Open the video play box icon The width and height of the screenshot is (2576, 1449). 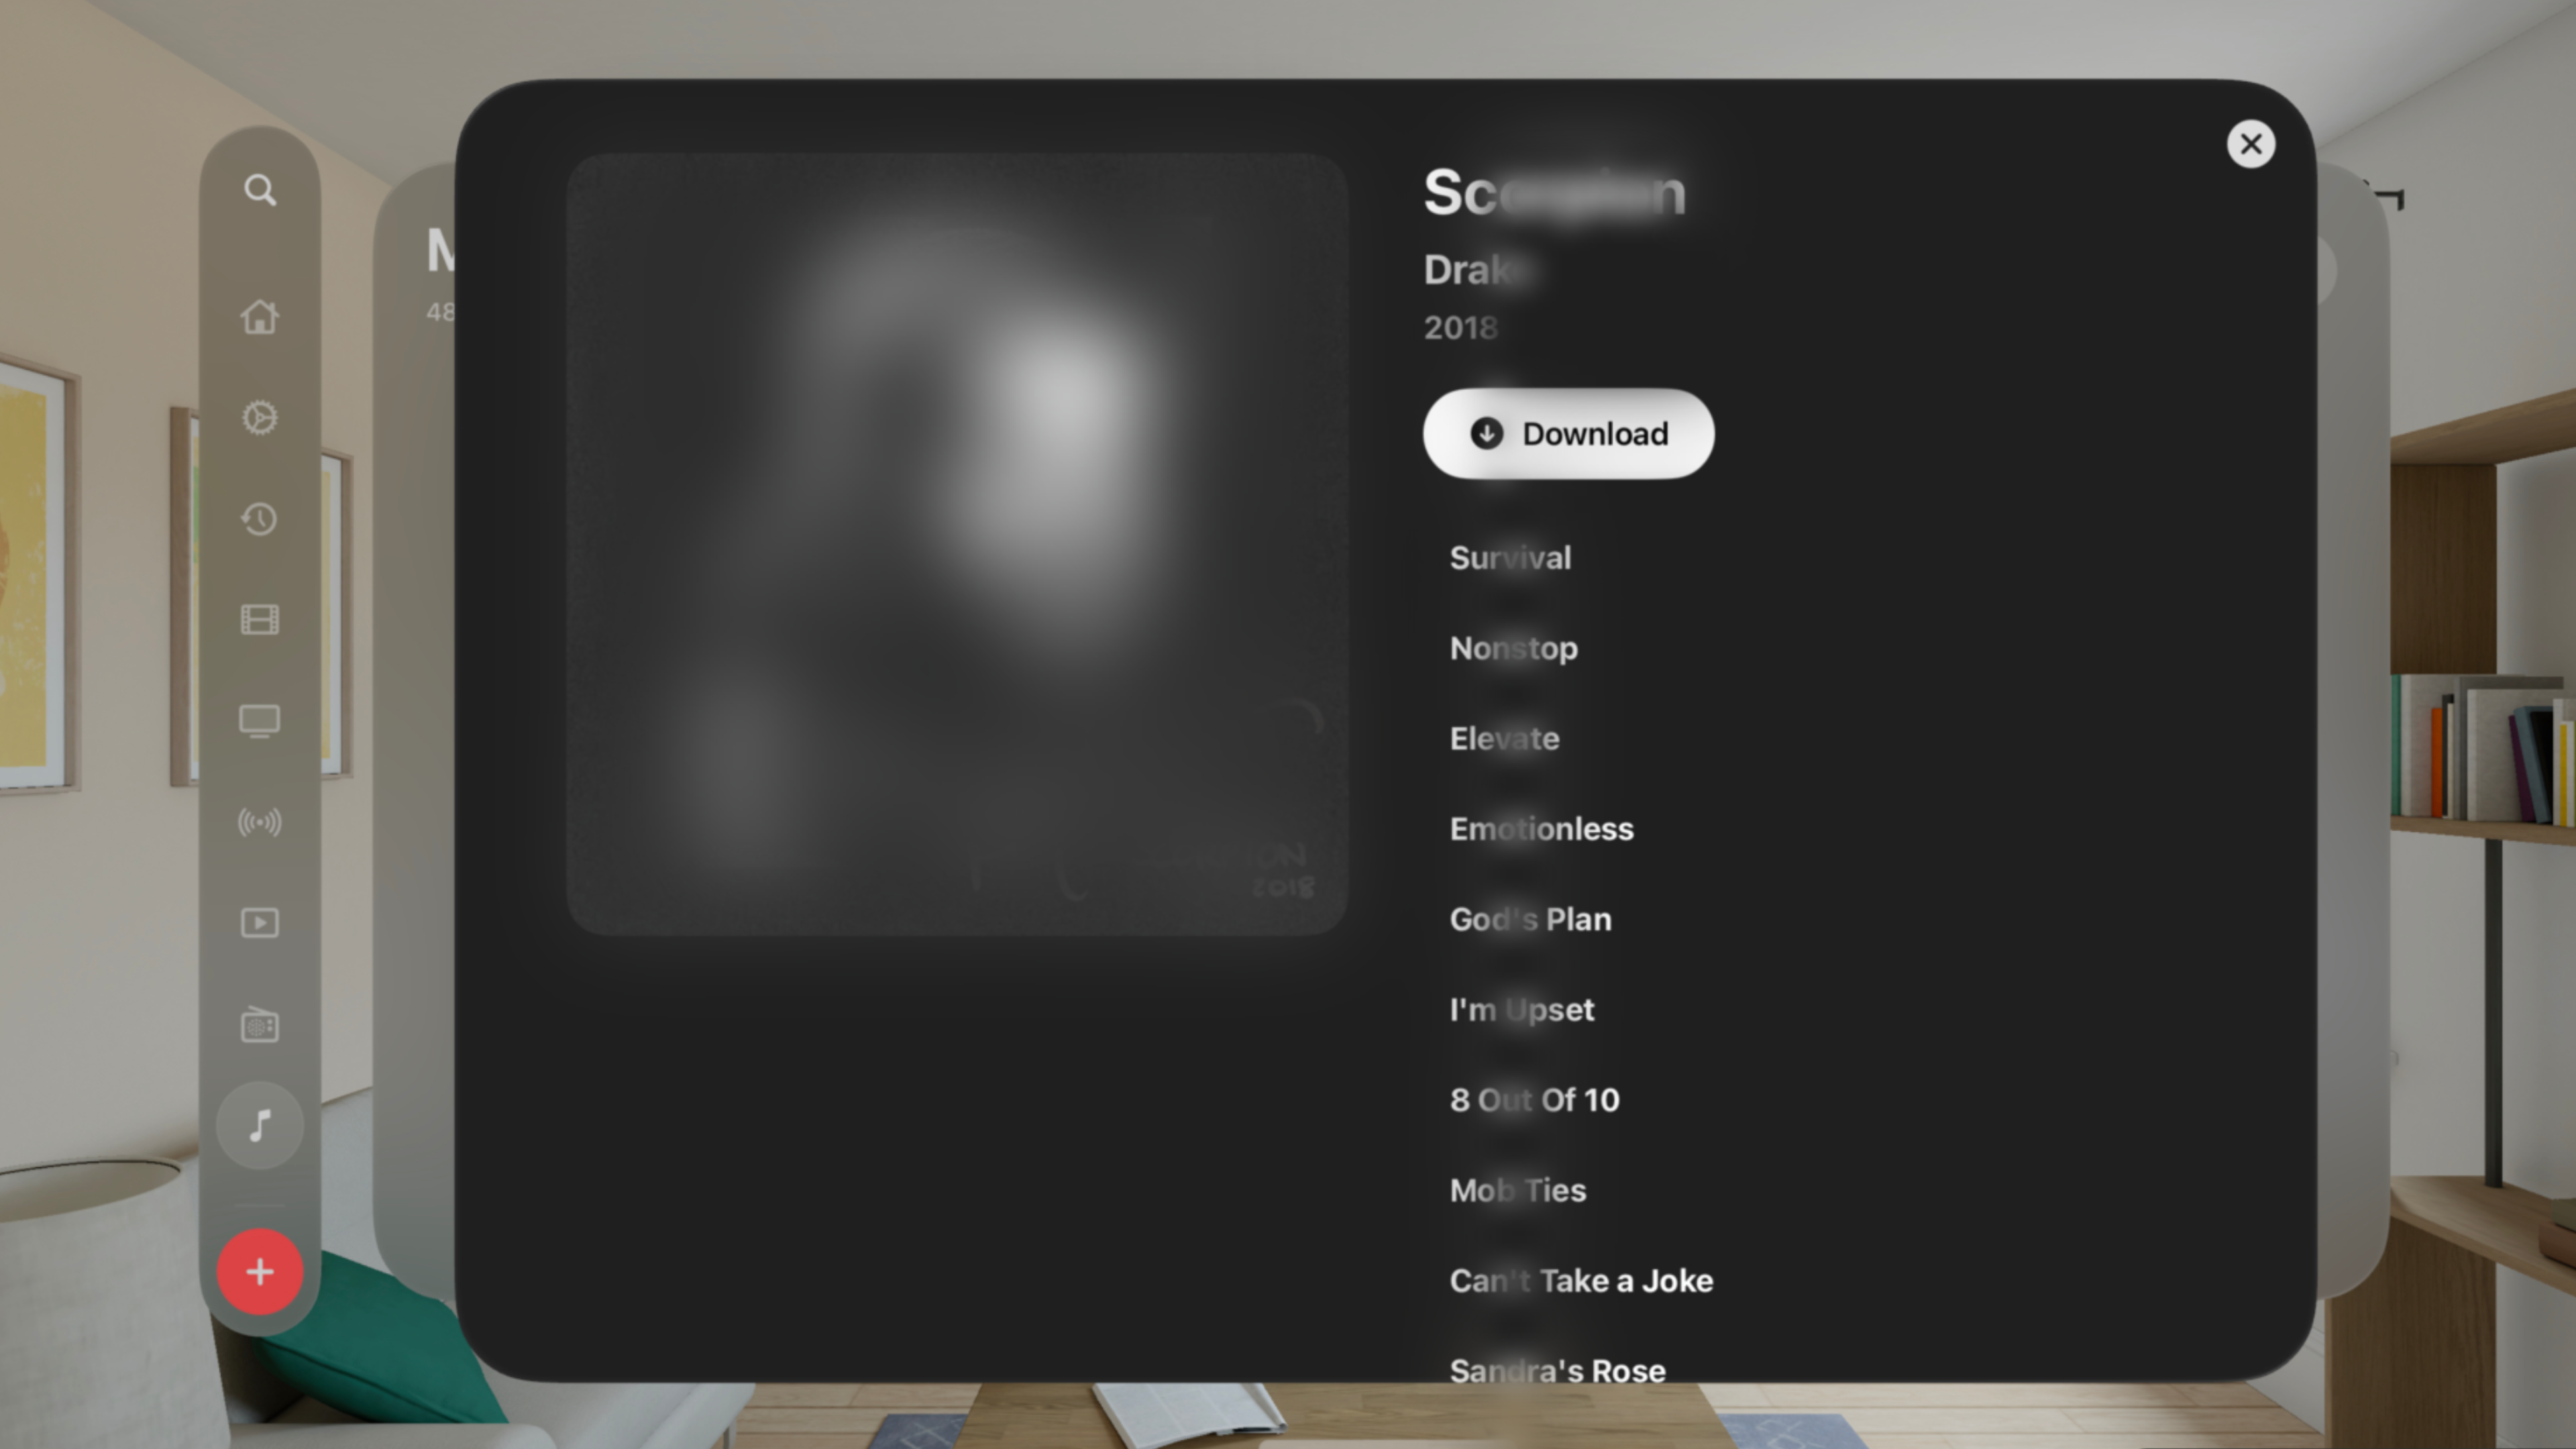[260, 922]
